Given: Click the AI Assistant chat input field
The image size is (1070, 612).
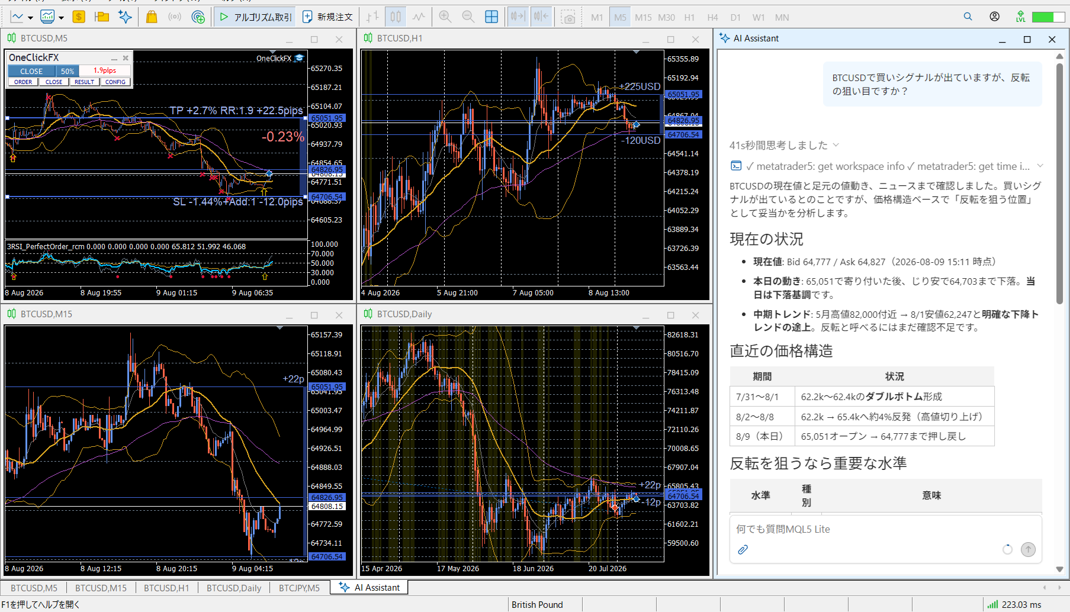Looking at the screenshot, I should coord(885,529).
